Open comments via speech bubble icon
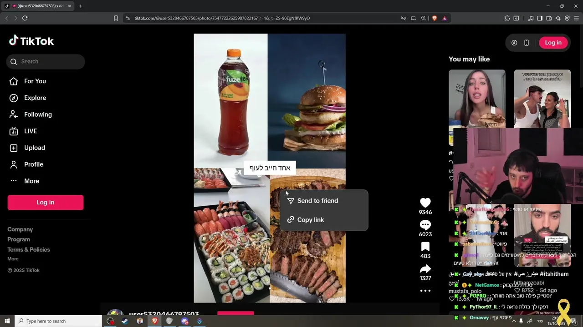Image resolution: width=583 pixels, height=327 pixels. [425, 225]
